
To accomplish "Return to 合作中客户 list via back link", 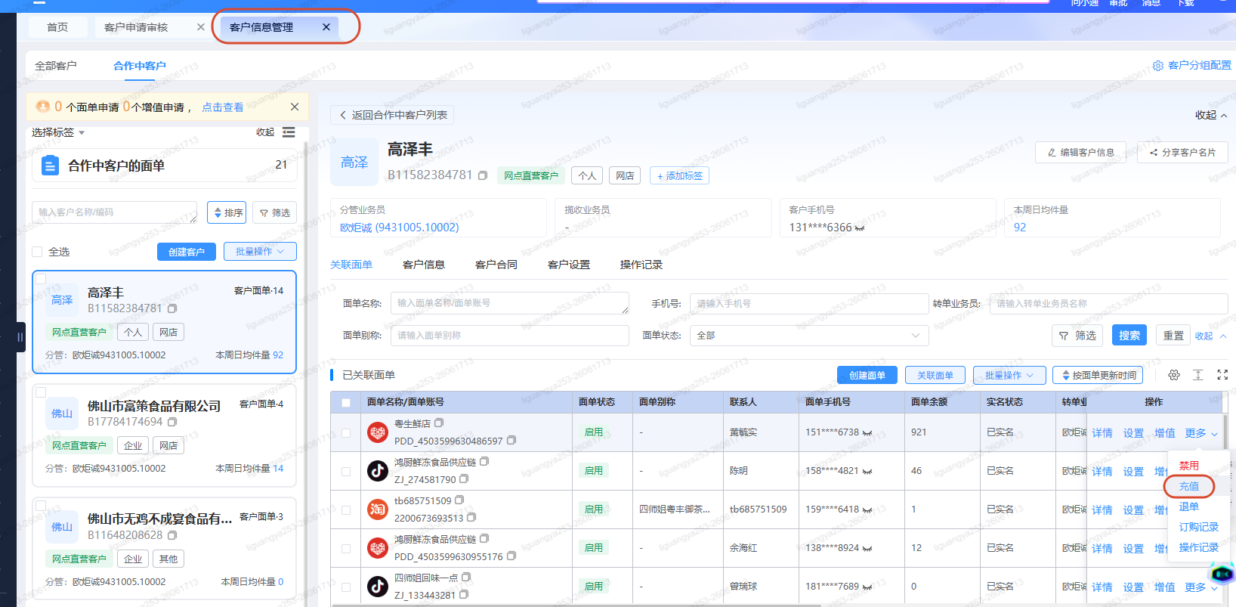I will point(393,115).
